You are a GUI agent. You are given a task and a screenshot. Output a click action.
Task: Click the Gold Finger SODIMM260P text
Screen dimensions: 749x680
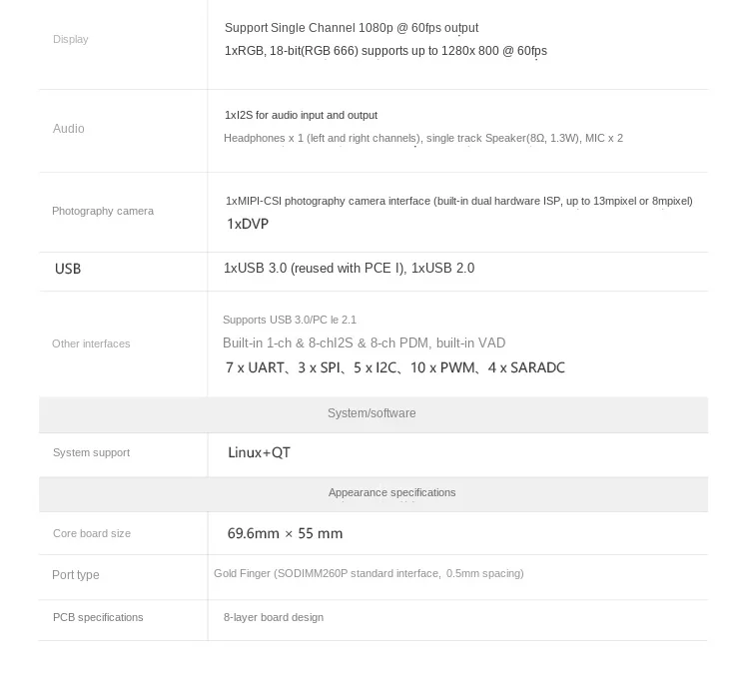[368, 573]
